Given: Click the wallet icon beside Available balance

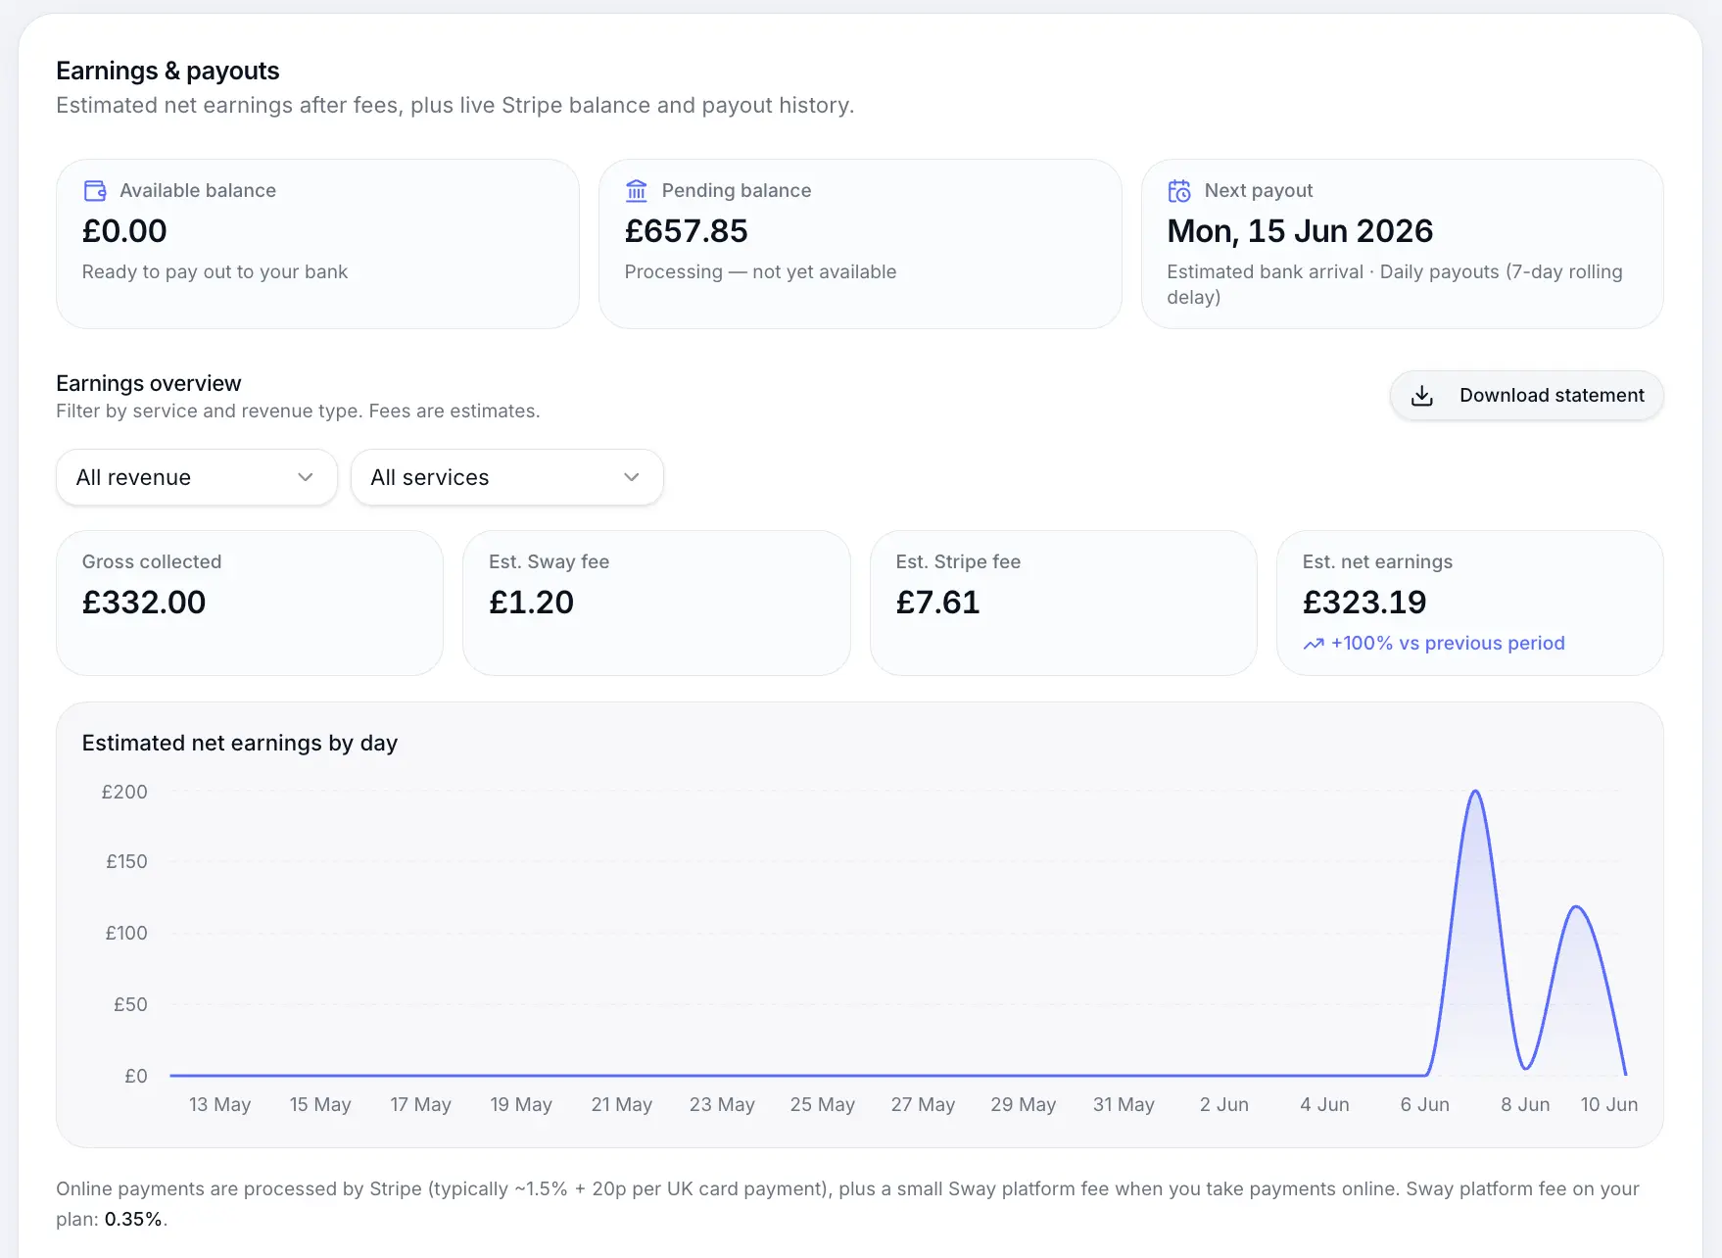Looking at the screenshot, I should (95, 190).
